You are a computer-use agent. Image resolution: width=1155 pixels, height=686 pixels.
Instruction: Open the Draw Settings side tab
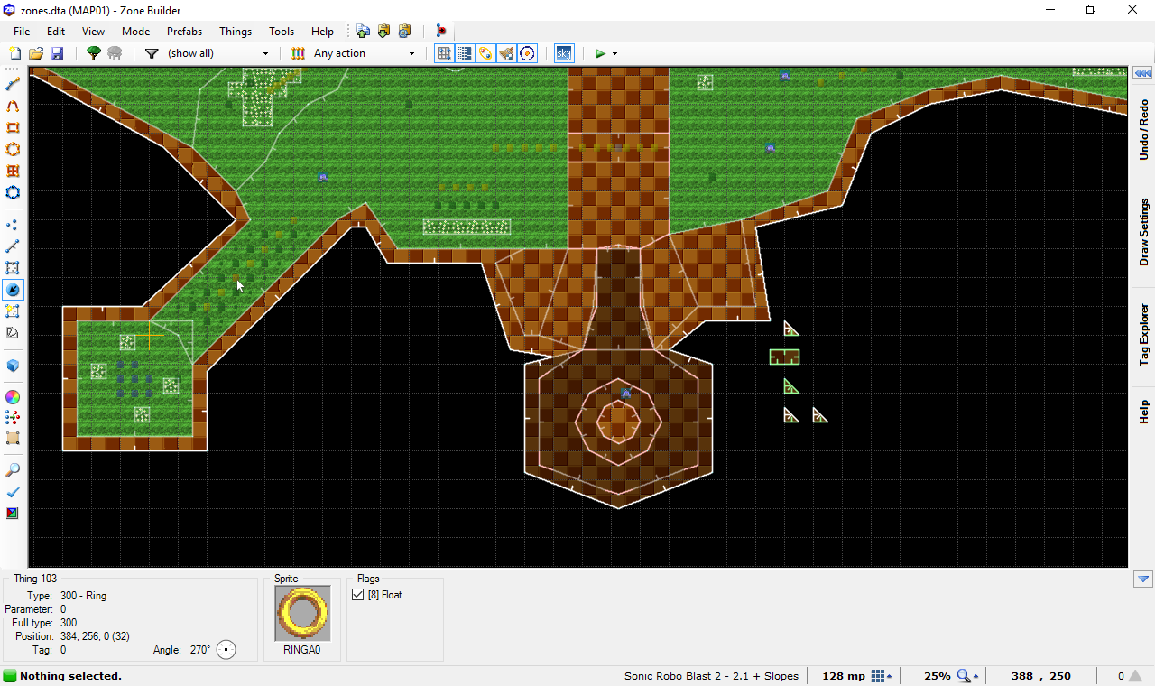1143,232
